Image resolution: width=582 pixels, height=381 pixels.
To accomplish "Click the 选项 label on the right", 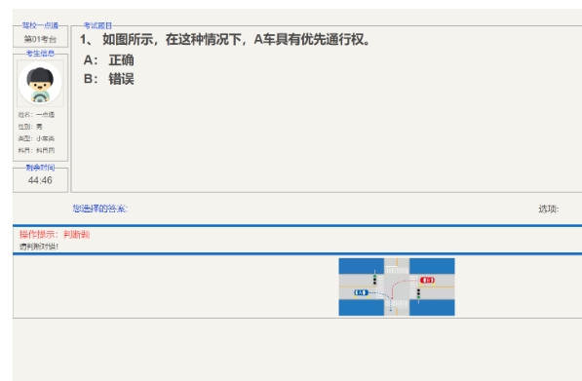I will pyautogui.click(x=549, y=209).
